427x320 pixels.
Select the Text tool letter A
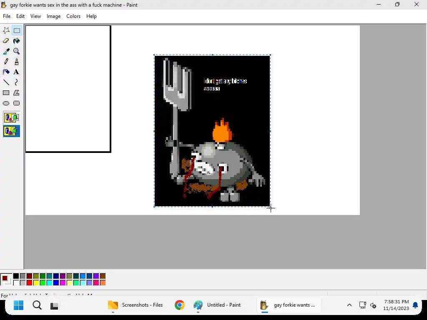17,72
